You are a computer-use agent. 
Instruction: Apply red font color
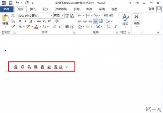pos(36,27)
